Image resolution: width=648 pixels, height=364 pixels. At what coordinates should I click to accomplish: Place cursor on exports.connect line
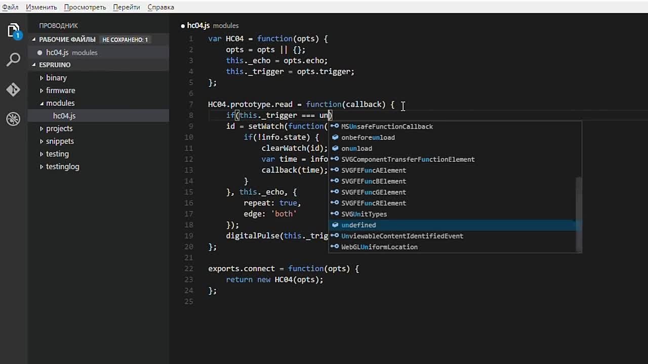[x=283, y=268]
